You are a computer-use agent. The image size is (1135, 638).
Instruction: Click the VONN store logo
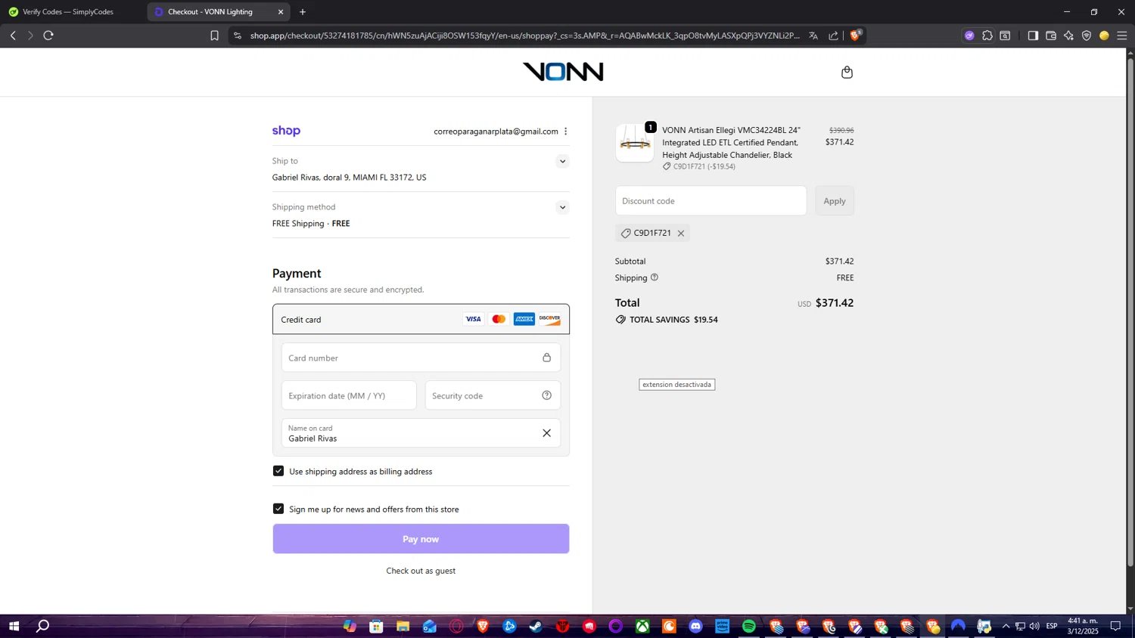563,72
